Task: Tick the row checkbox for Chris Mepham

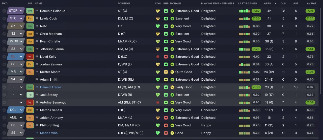Action: 4,34
